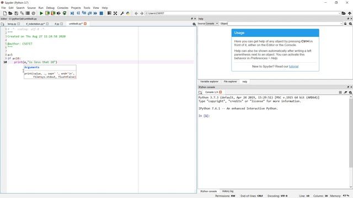Save the current file from the toolbar
353x198 pixels.
pyautogui.click(x=16, y=13)
